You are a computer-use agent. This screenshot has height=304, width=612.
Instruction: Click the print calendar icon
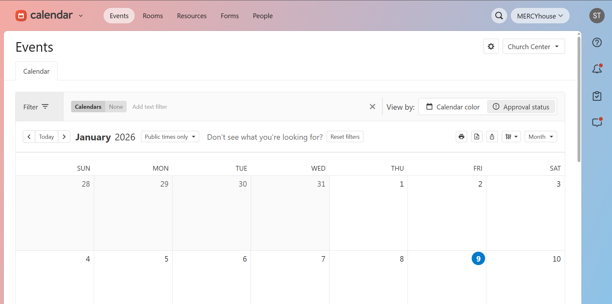tap(461, 137)
